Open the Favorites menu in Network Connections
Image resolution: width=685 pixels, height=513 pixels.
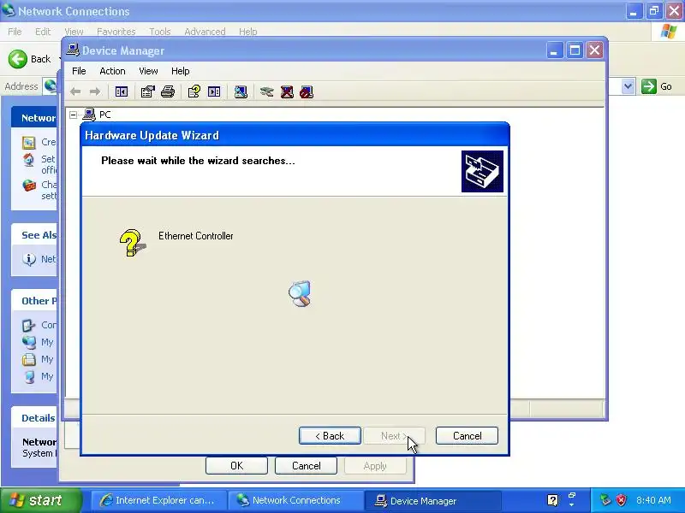[x=116, y=32]
